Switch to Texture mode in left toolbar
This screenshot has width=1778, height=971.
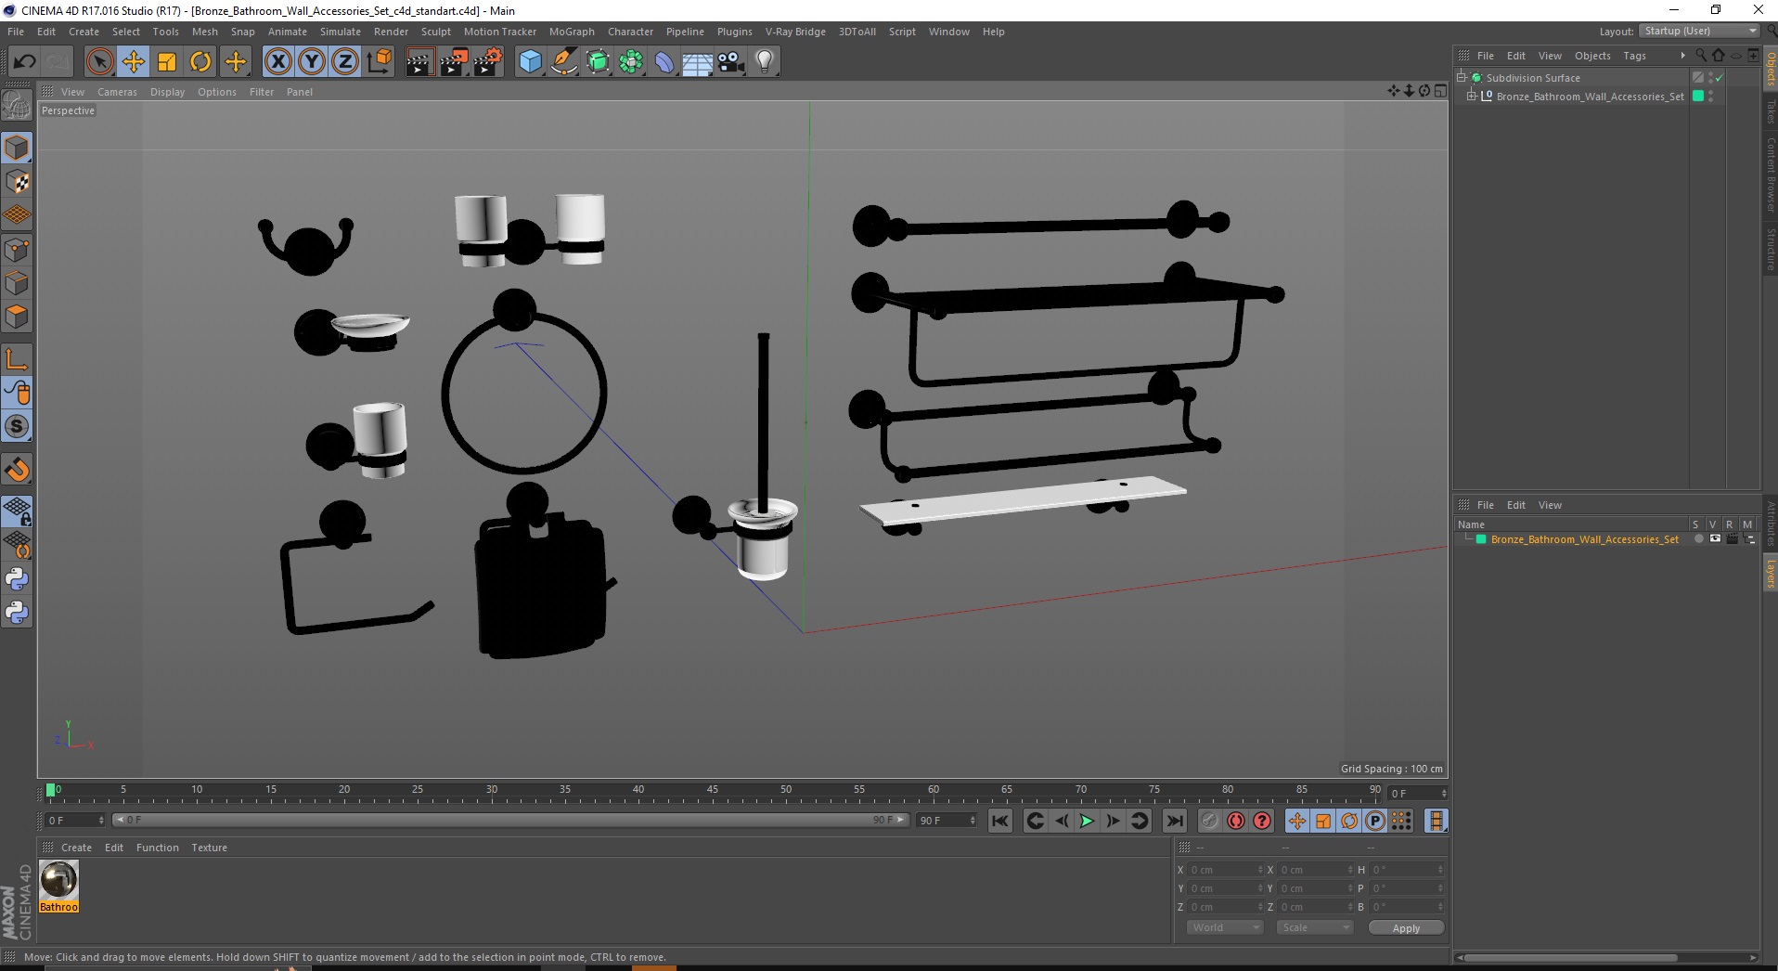click(x=17, y=182)
